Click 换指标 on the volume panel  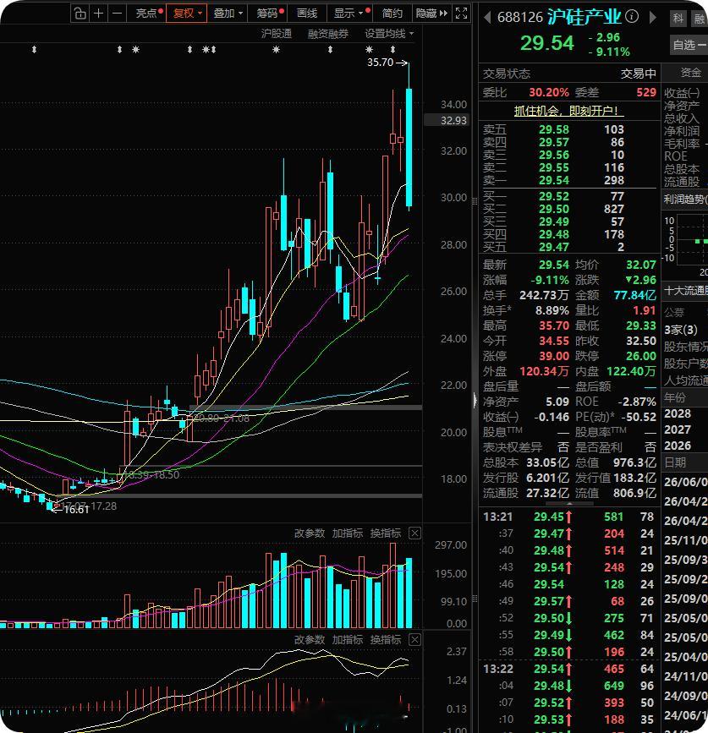[386, 533]
